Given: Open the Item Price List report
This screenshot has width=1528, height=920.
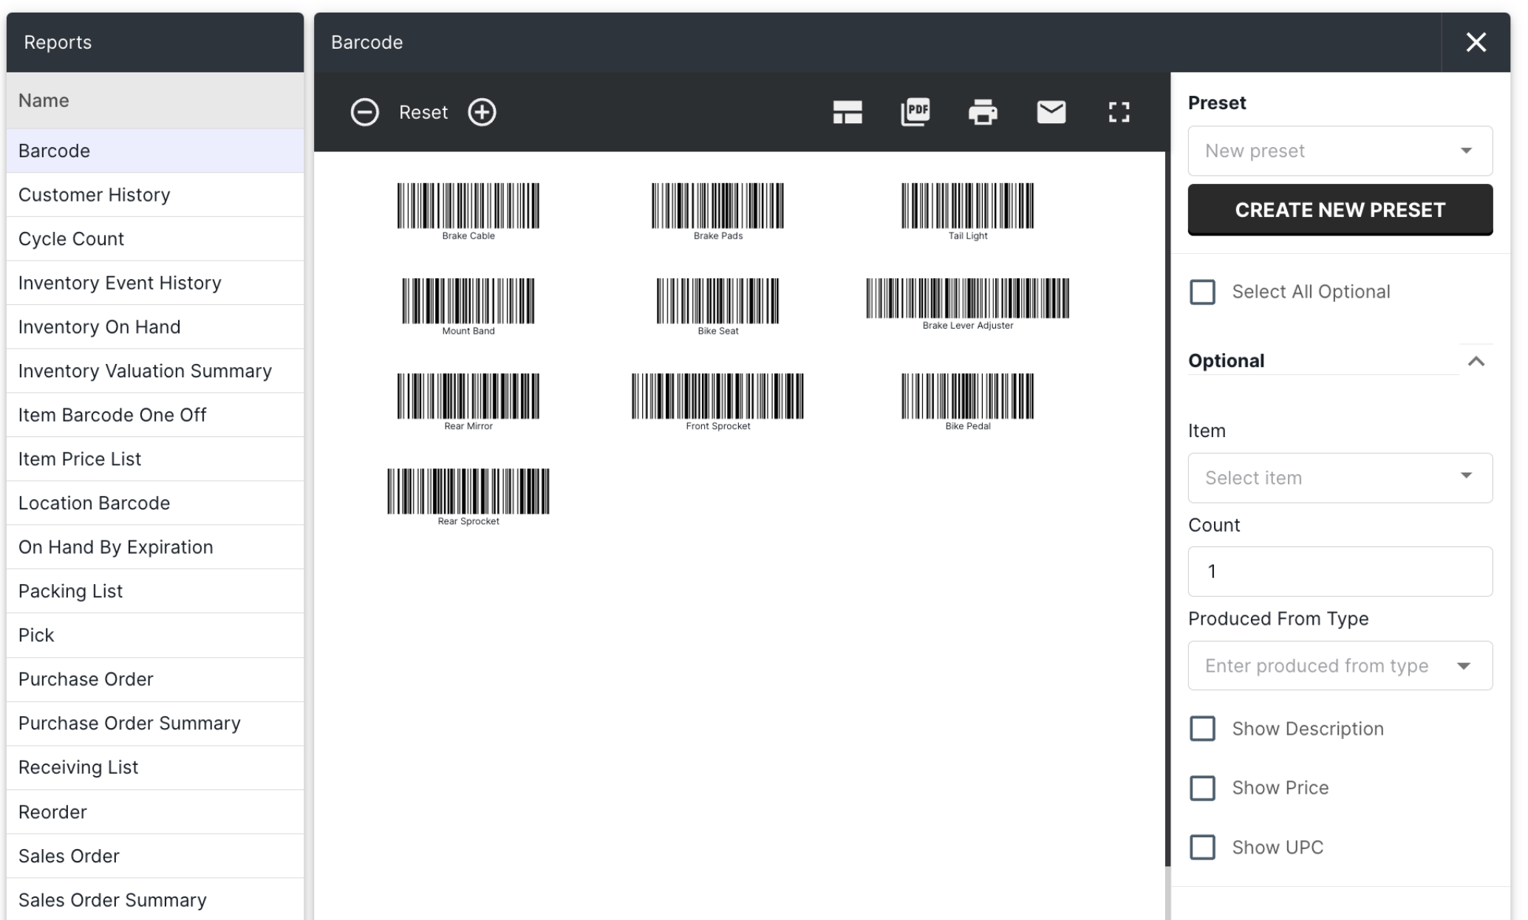Looking at the screenshot, I should click(x=155, y=459).
